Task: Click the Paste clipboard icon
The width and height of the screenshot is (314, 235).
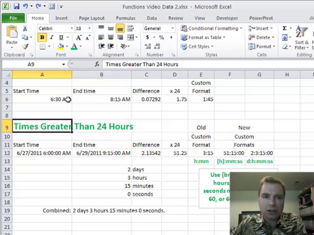Action: click(12, 32)
